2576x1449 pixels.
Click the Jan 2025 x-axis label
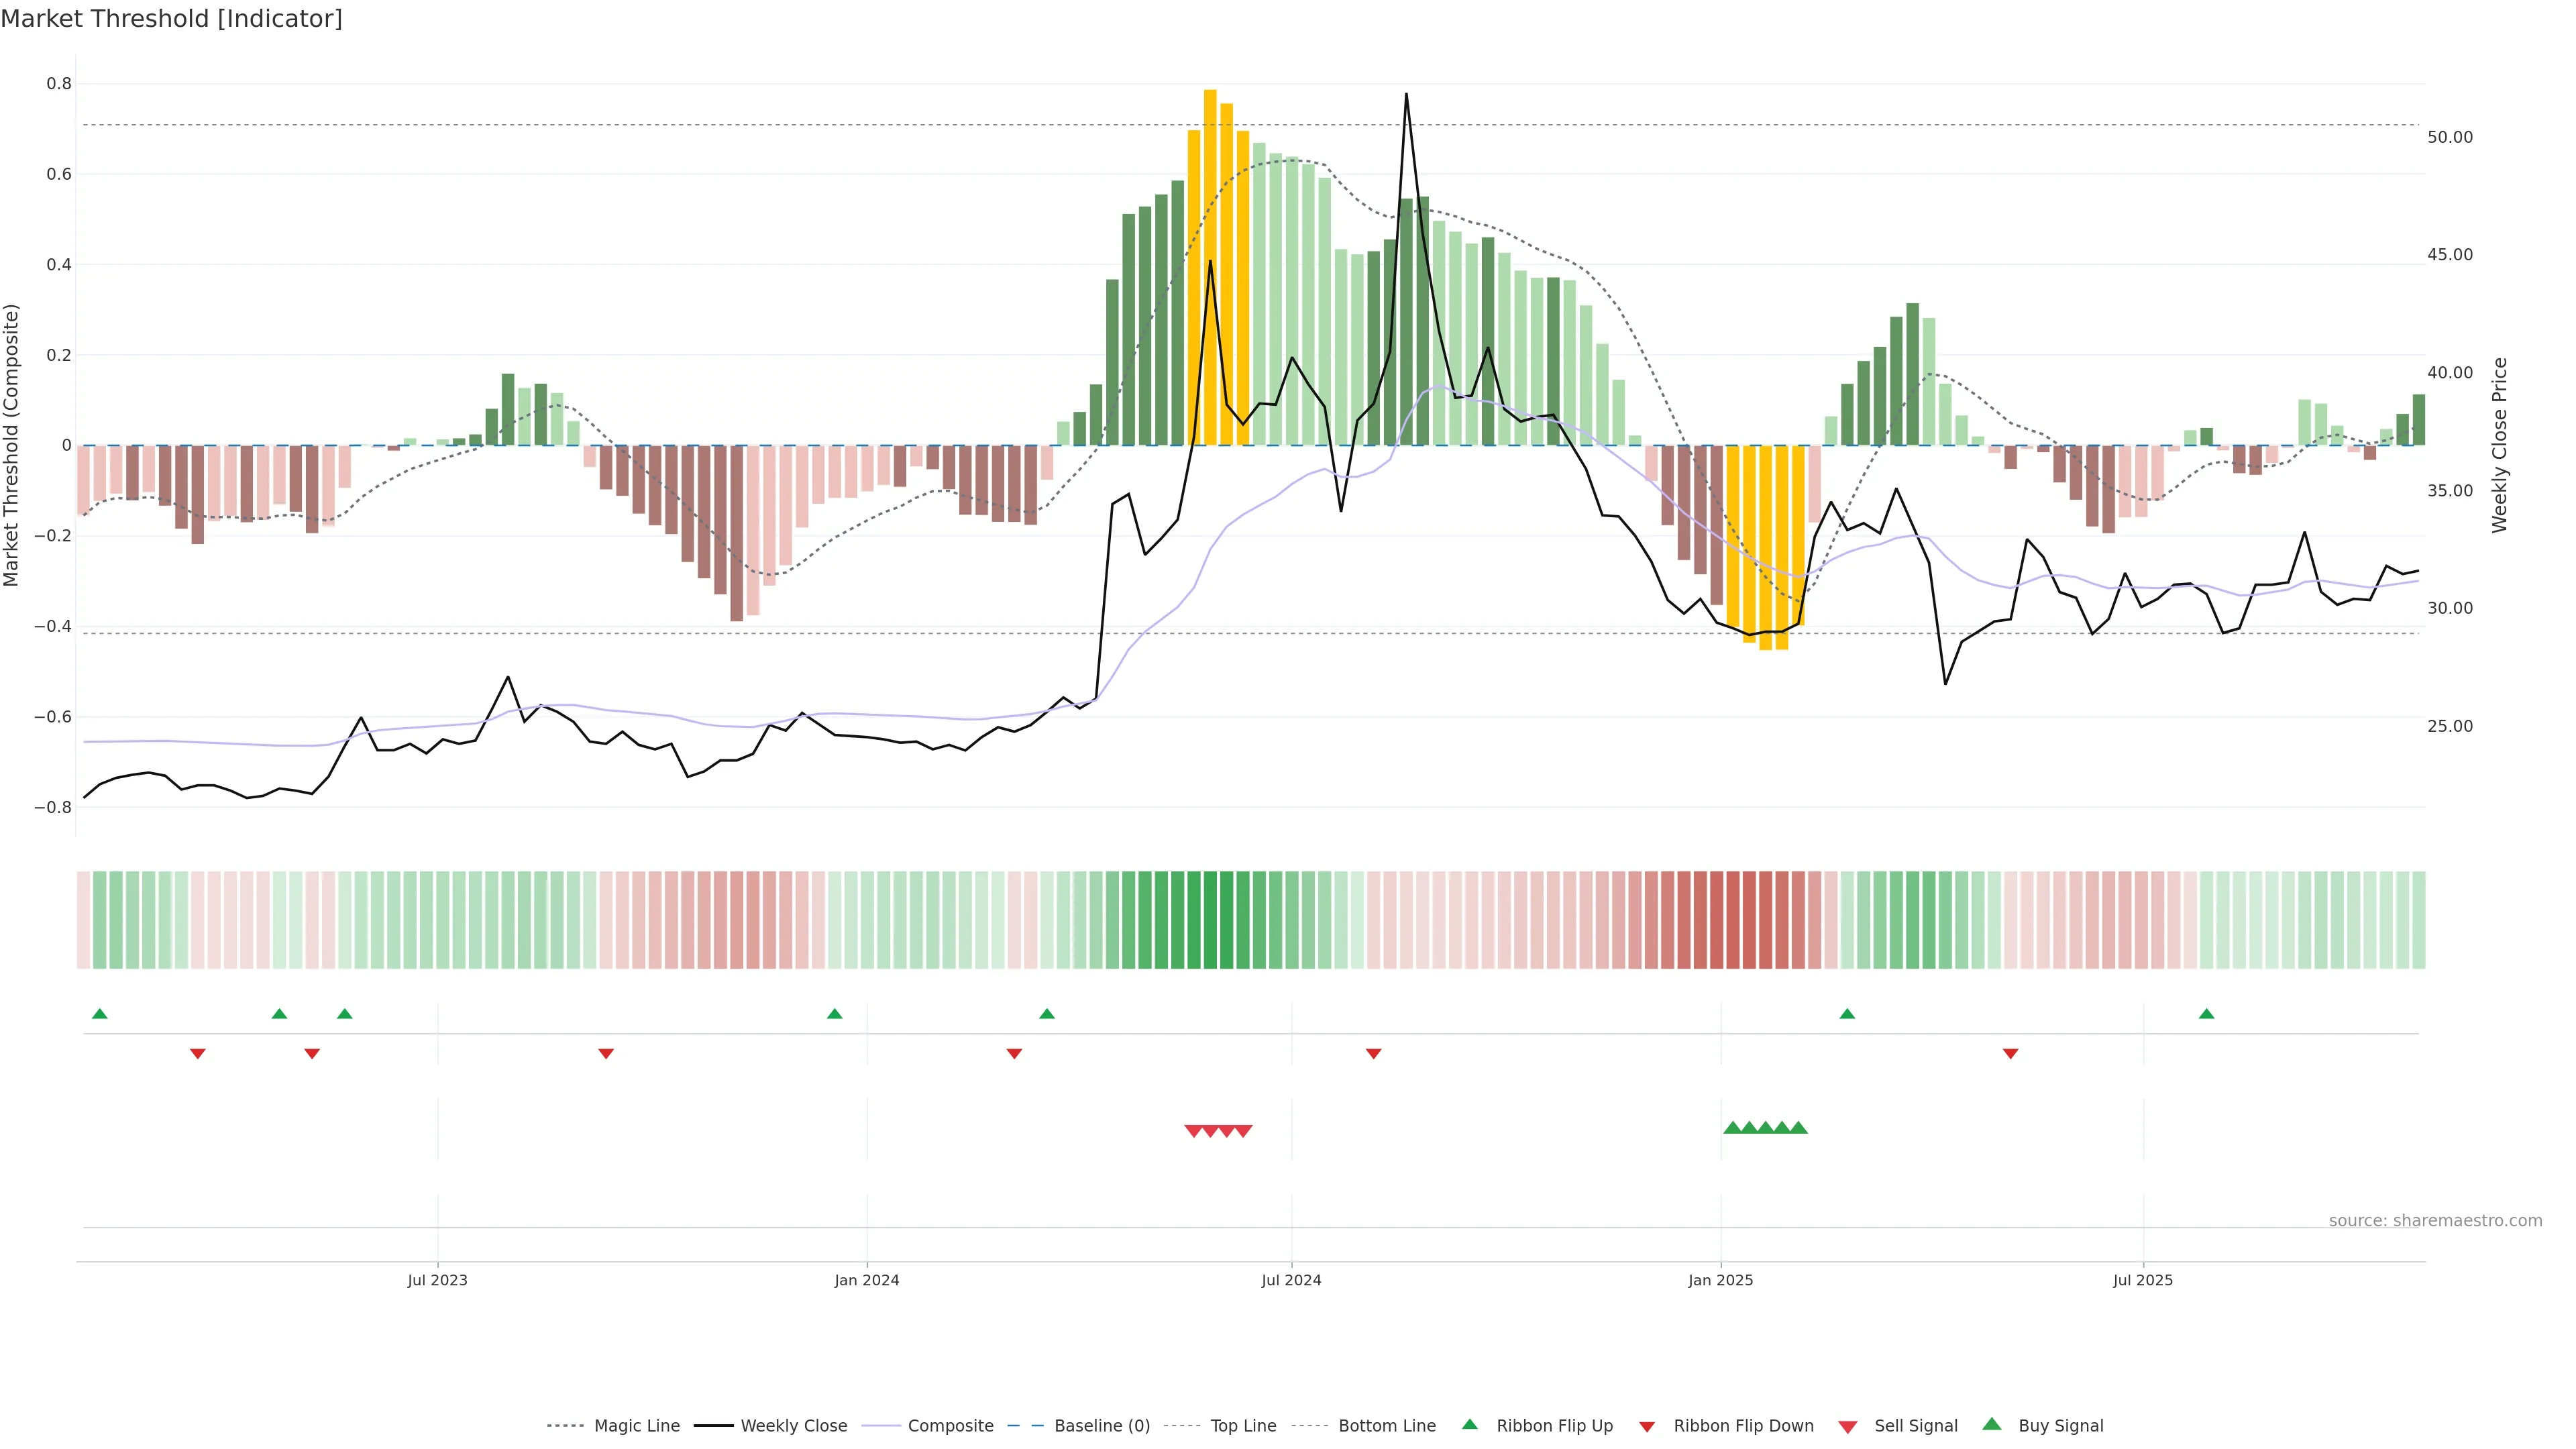coord(1720,1280)
